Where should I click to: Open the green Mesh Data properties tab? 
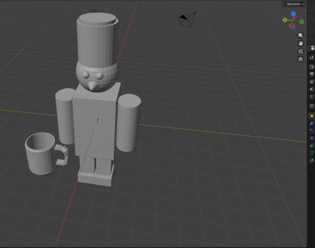[x=312, y=153]
